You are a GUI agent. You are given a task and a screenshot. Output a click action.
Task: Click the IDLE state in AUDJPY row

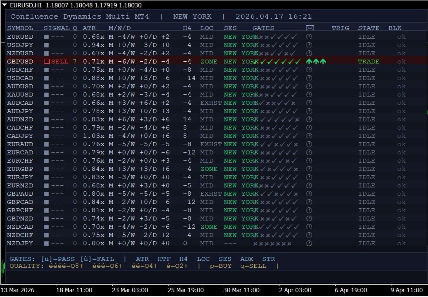(366, 111)
